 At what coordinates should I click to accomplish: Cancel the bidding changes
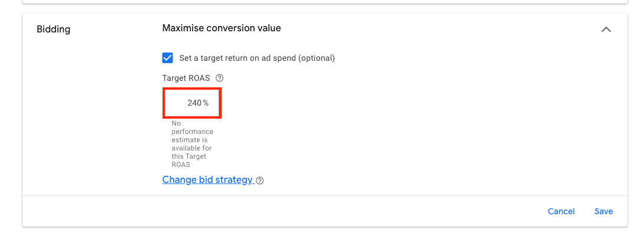pyautogui.click(x=561, y=211)
